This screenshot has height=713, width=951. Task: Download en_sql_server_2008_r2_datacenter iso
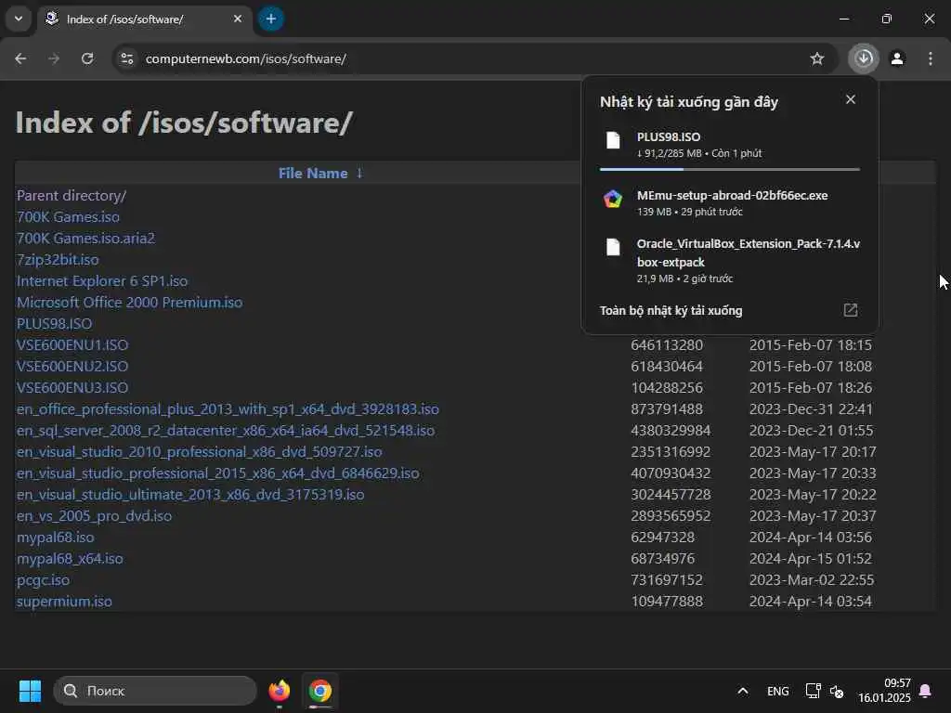pos(226,431)
